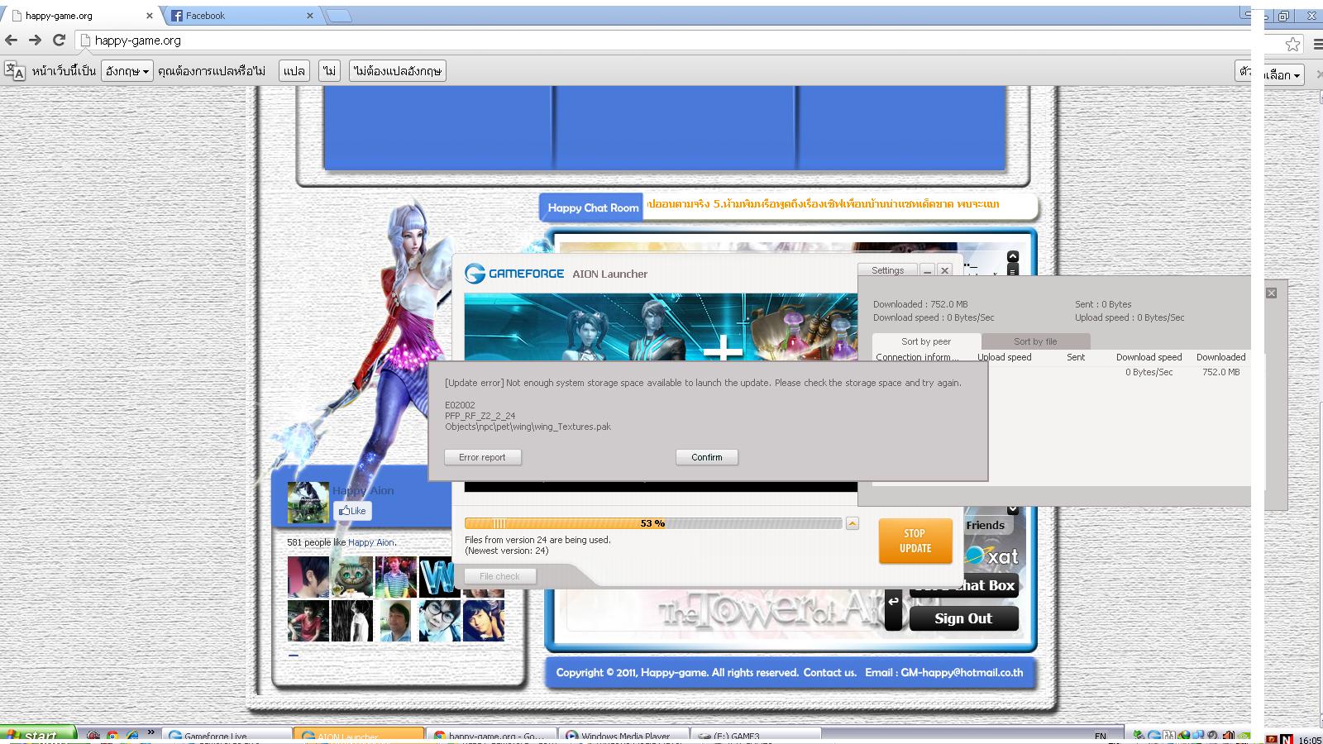Click the Happy Aion link in like box
Image resolution: width=1323 pixels, height=744 pixels.
371,542
